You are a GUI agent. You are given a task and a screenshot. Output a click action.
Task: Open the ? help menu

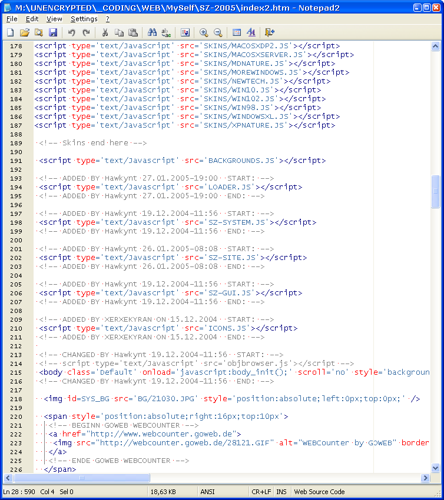tap(108, 19)
